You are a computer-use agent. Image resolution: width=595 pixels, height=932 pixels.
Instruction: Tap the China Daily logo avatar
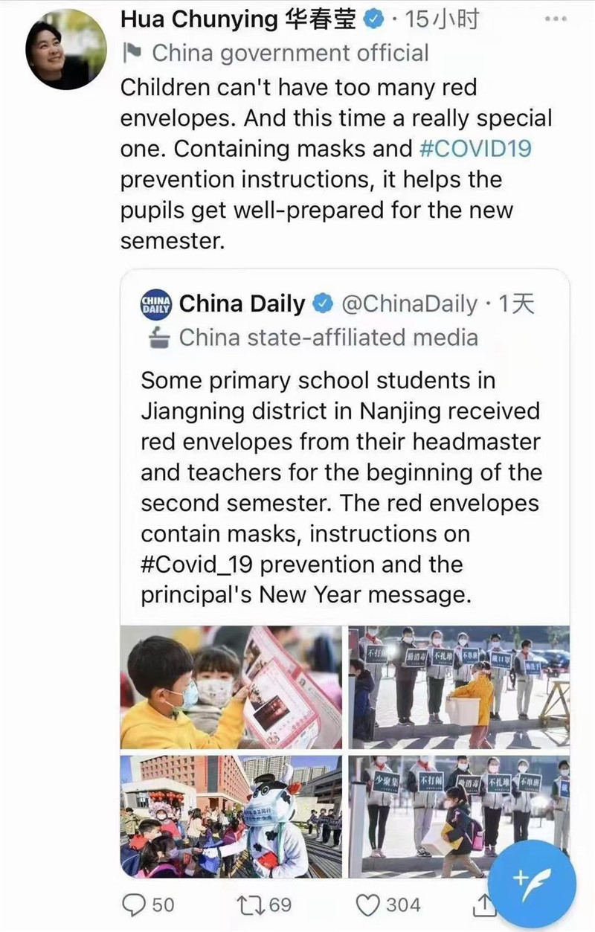[x=156, y=304]
